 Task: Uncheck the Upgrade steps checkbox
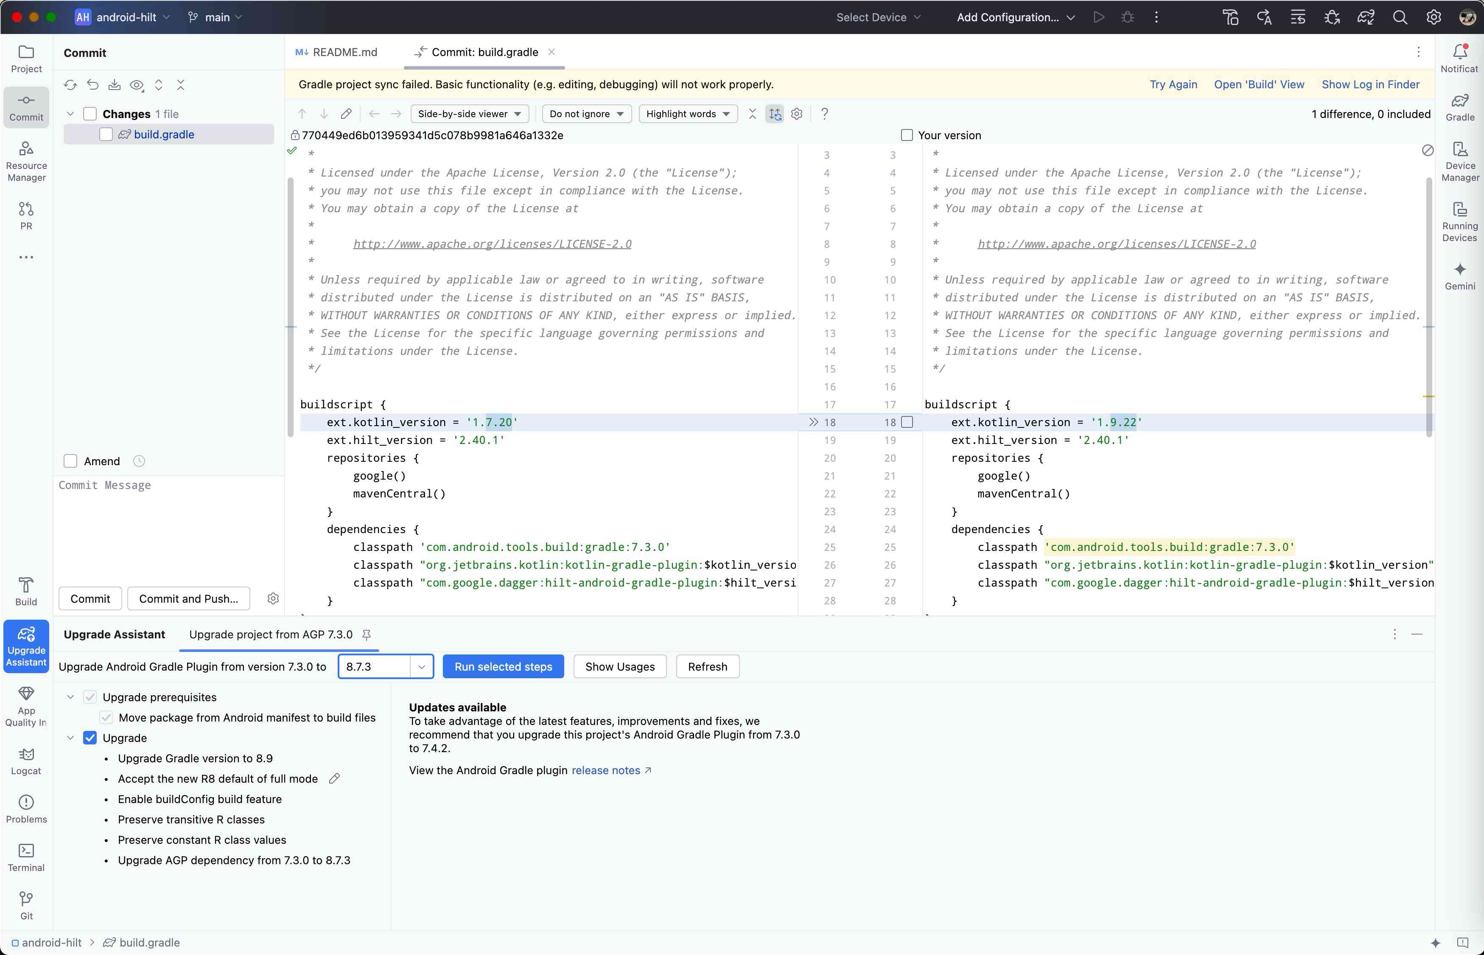pos(90,738)
